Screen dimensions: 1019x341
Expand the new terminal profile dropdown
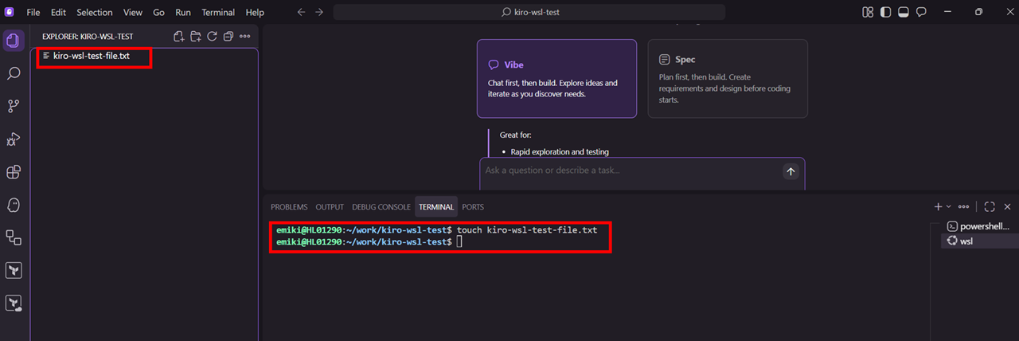pos(948,207)
